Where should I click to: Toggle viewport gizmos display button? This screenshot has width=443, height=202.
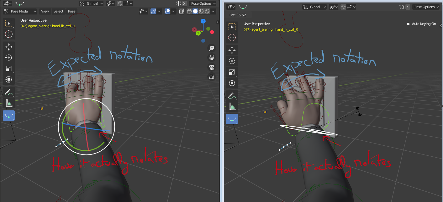click(153, 11)
